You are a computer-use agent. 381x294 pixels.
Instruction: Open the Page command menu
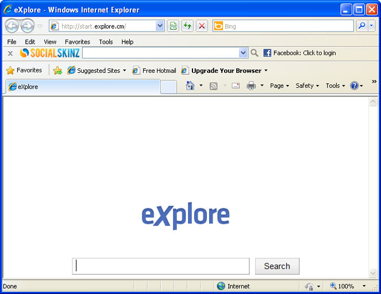click(x=279, y=86)
